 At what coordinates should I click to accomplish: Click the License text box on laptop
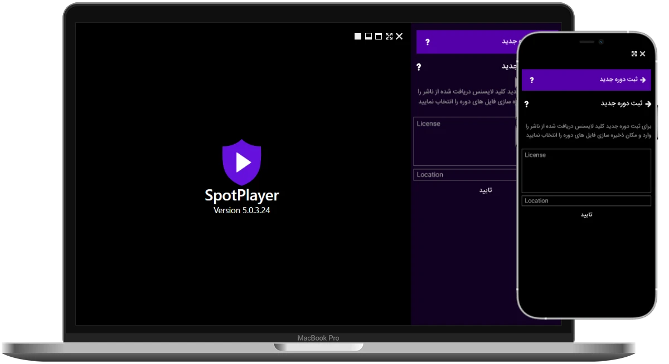click(x=466, y=141)
